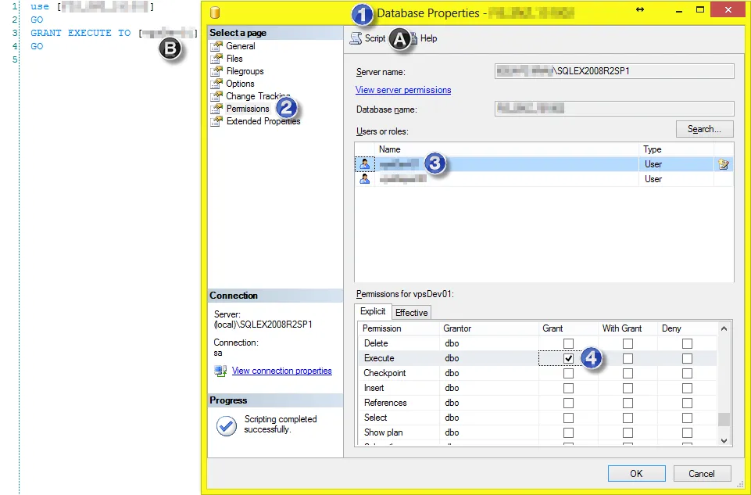Click the Database name field
The width and height of the screenshot is (751, 495).
pos(614,109)
